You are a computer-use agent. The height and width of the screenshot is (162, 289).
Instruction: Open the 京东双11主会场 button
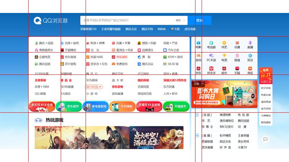pyautogui.click(x=42, y=106)
